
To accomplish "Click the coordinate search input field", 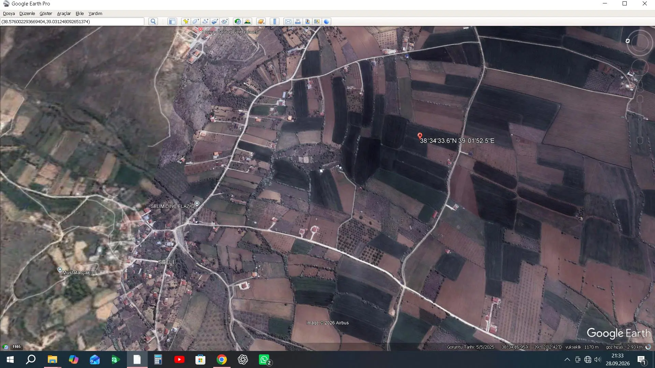I will coord(72,21).
